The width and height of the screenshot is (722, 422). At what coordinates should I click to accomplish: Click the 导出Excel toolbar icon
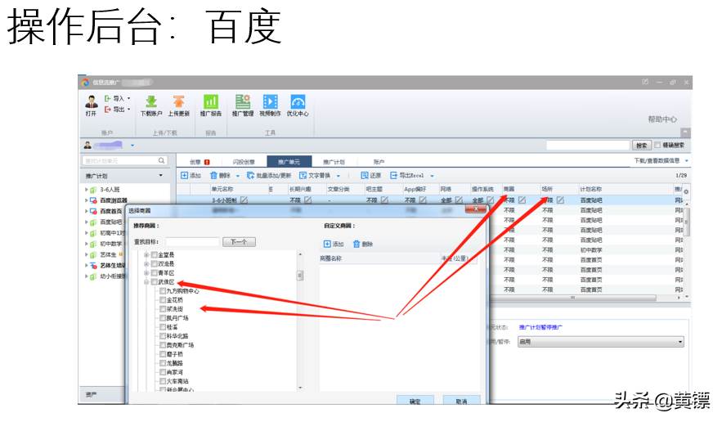point(393,176)
